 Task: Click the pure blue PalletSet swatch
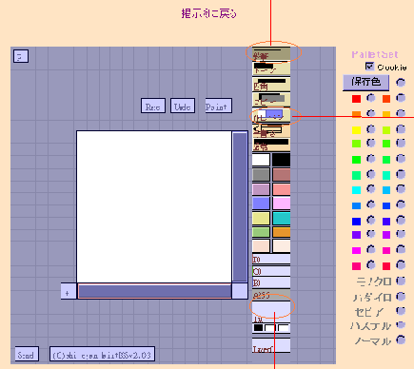(x=356, y=221)
